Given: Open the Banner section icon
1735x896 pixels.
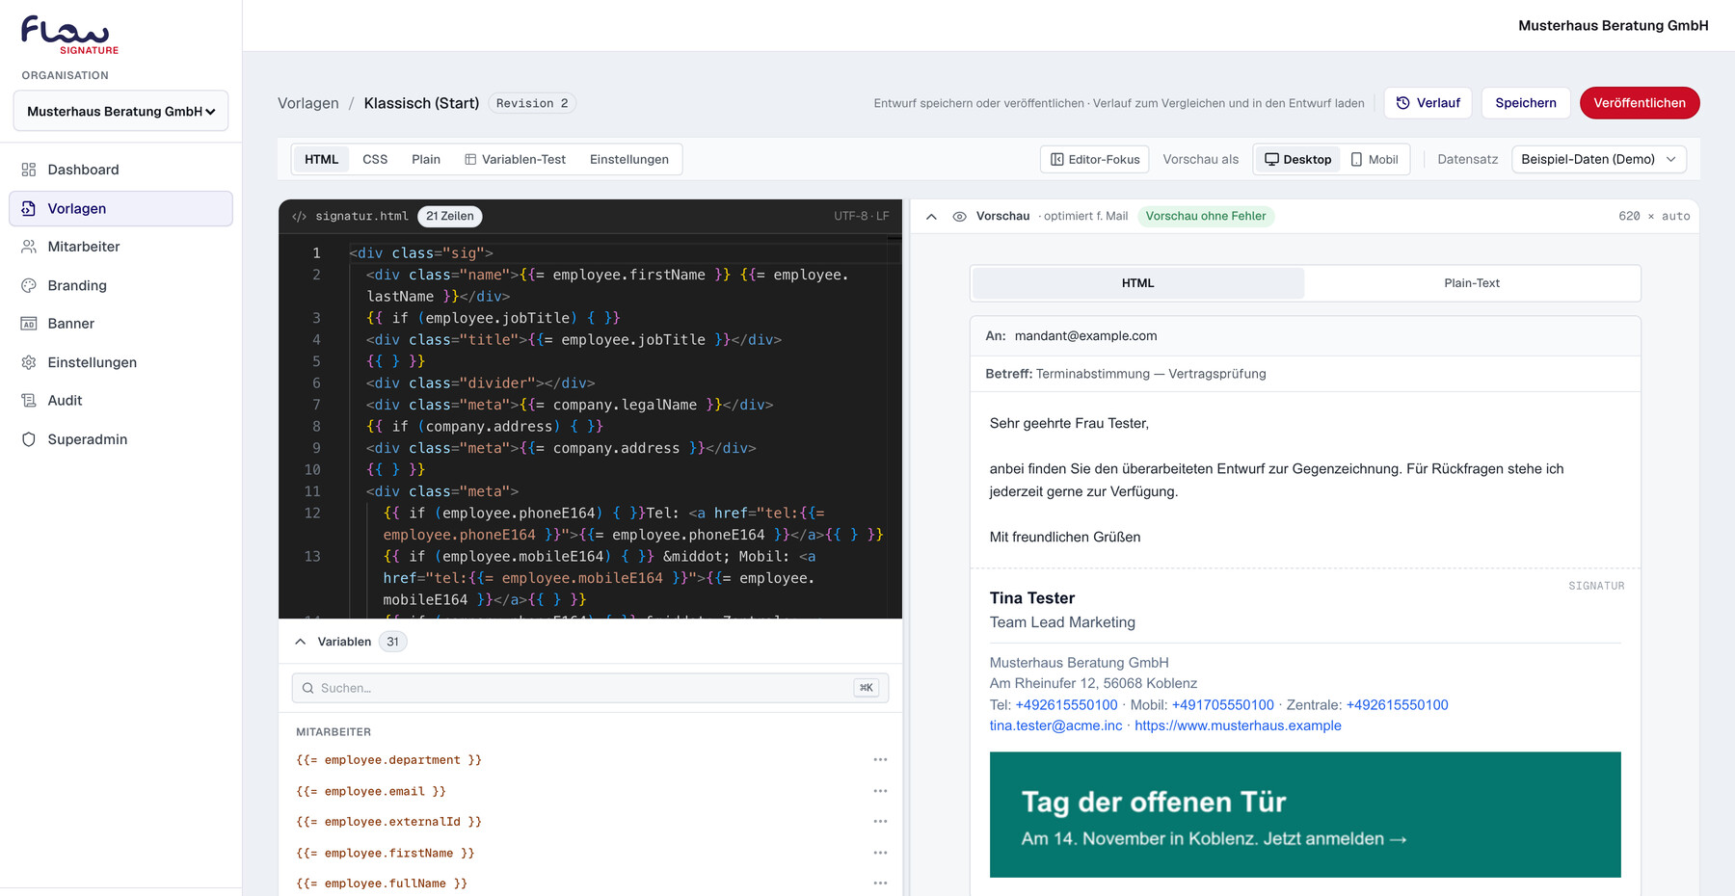Looking at the screenshot, I should point(29,324).
